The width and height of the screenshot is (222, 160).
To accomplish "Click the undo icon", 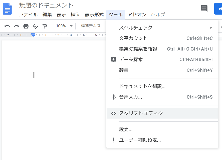I will click(7, 26).
